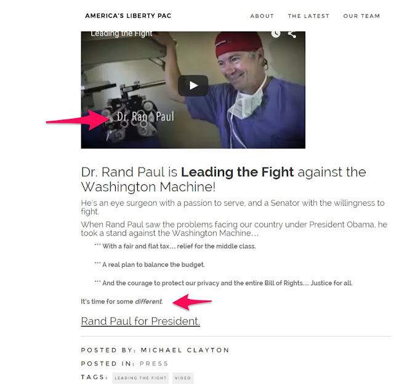Viewport: 394px width, 387px height.
Task: Open the Press category link
Action: 154,364
